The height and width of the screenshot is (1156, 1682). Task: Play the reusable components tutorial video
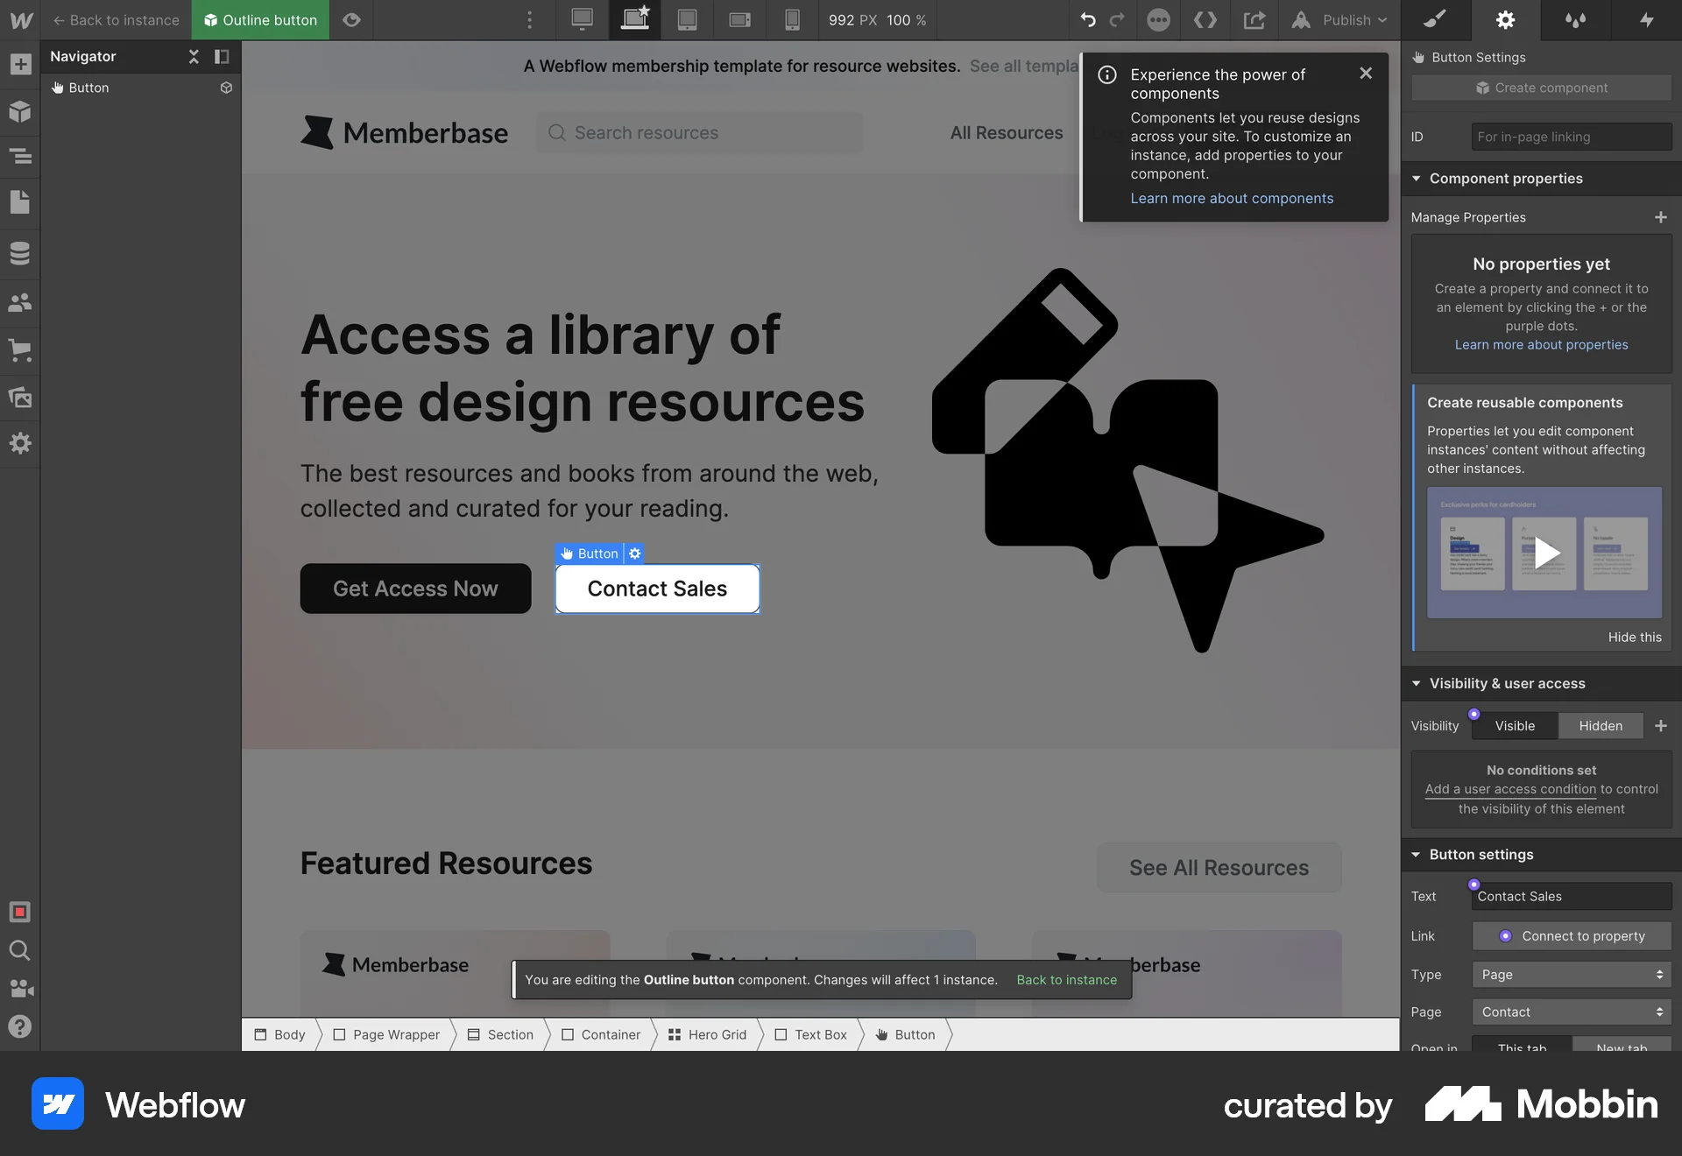pos(1547,553)
